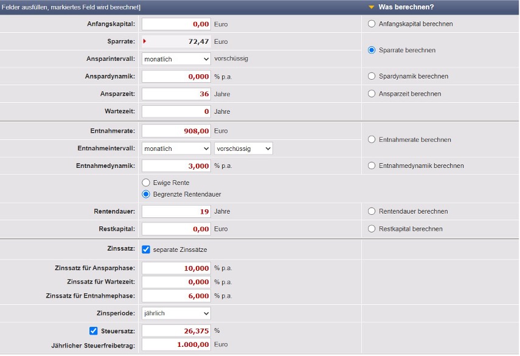Focus the Zinssatz für Ansparphase field
The image size is (520, 356).
click(x=176, y=268)
